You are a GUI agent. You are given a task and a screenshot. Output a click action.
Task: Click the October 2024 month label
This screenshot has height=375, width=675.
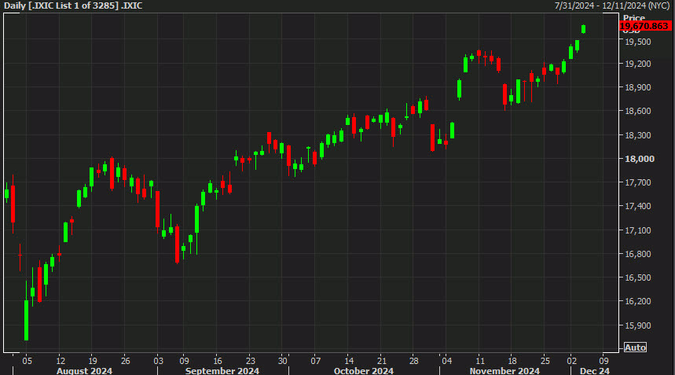363,371
